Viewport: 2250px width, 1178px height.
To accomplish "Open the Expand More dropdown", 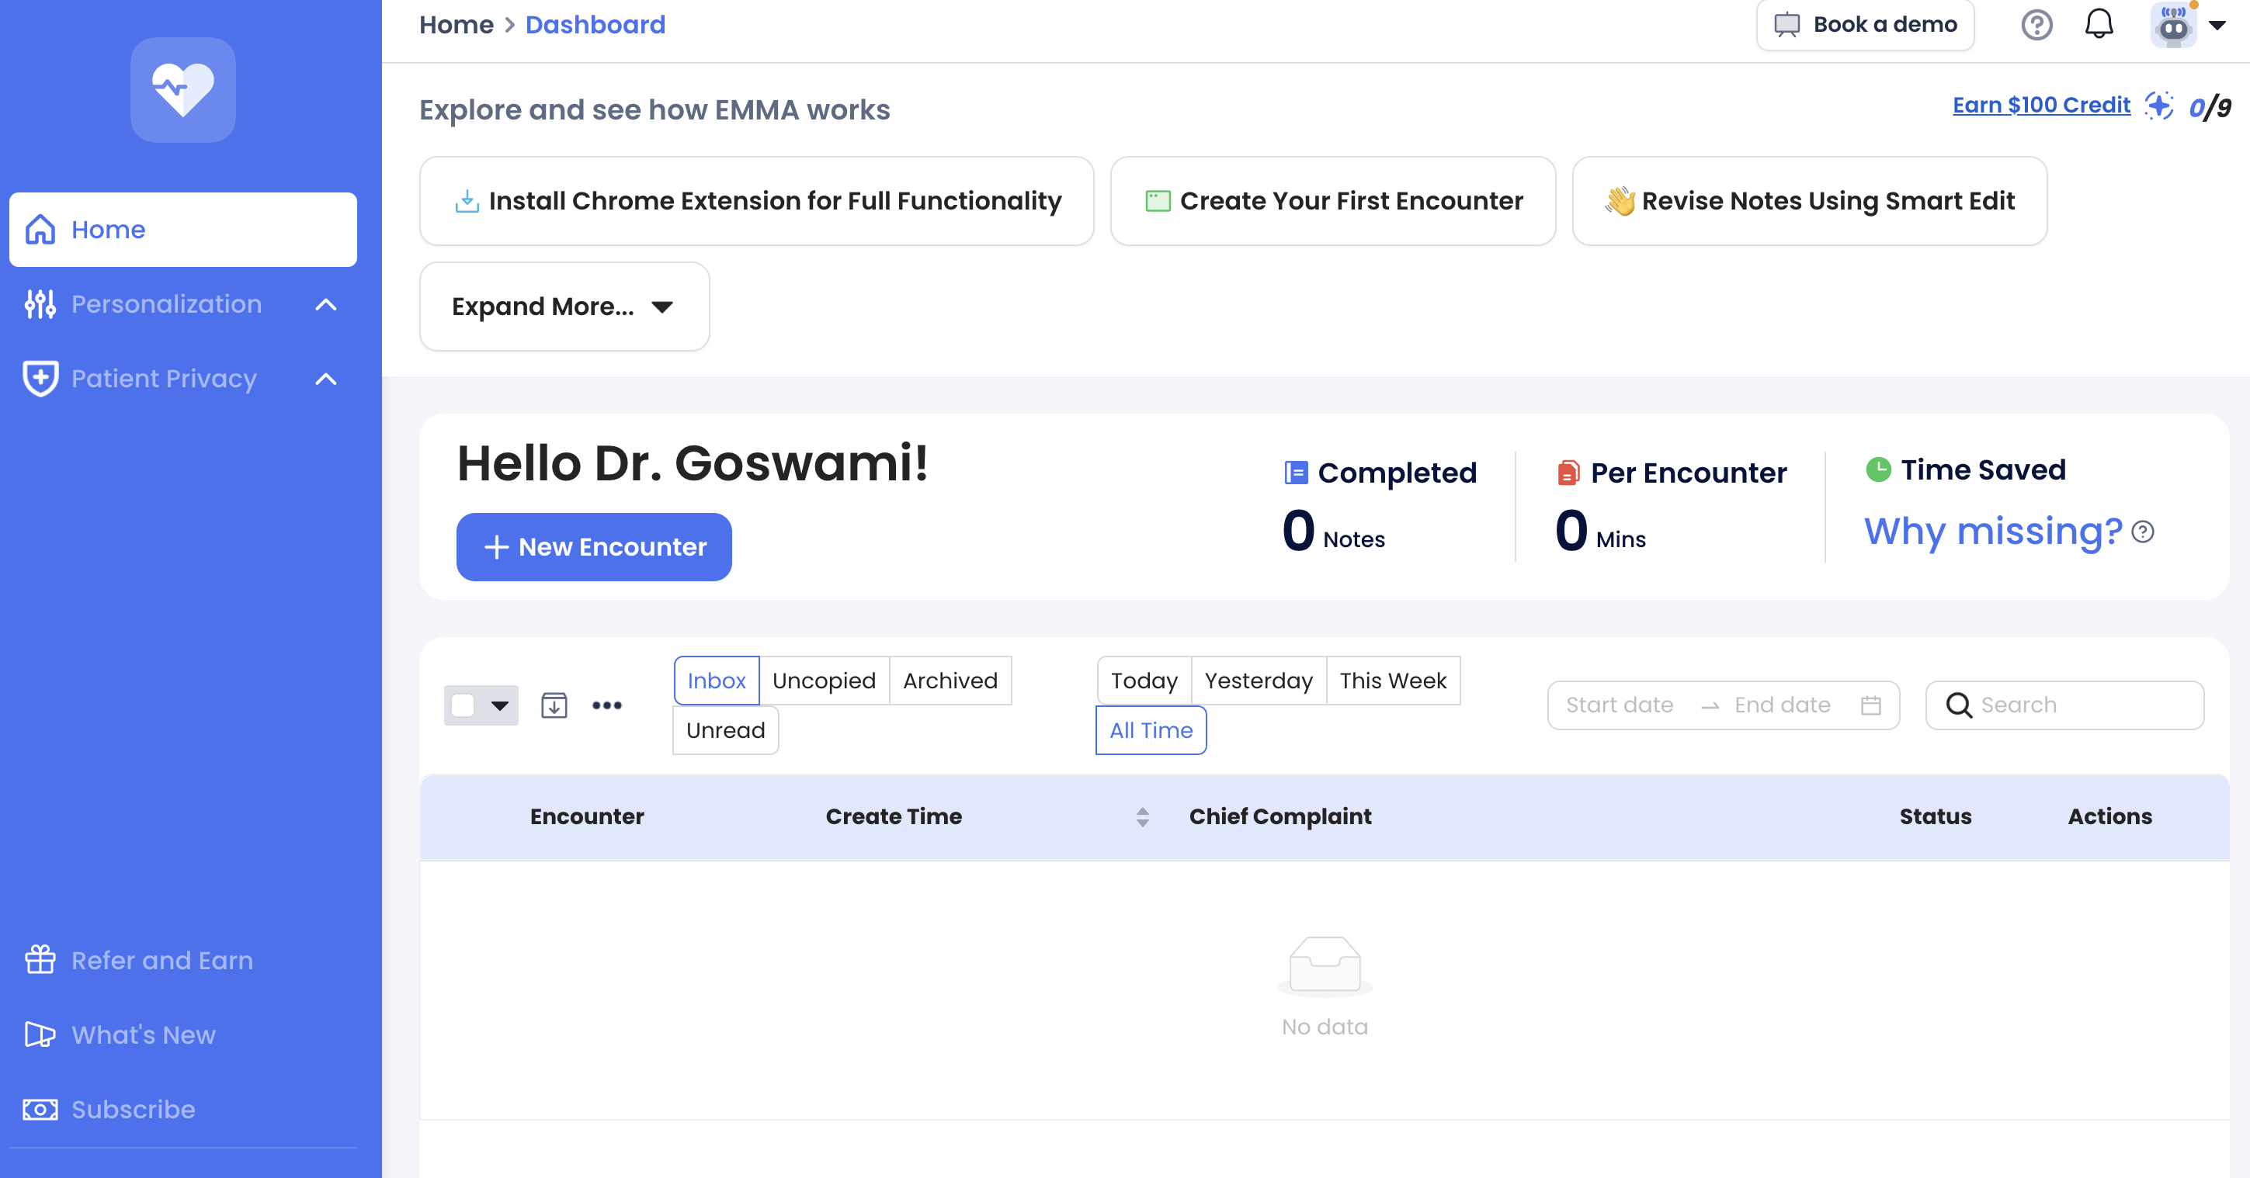I will [x=564, y=307].
